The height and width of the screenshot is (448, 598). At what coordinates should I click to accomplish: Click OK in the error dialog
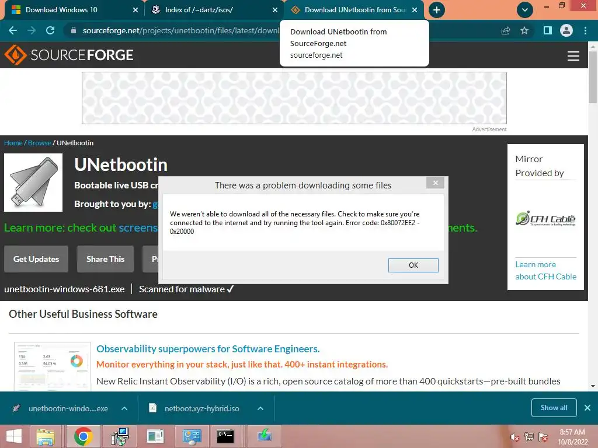pyautogui.click(x=413, y=265)
